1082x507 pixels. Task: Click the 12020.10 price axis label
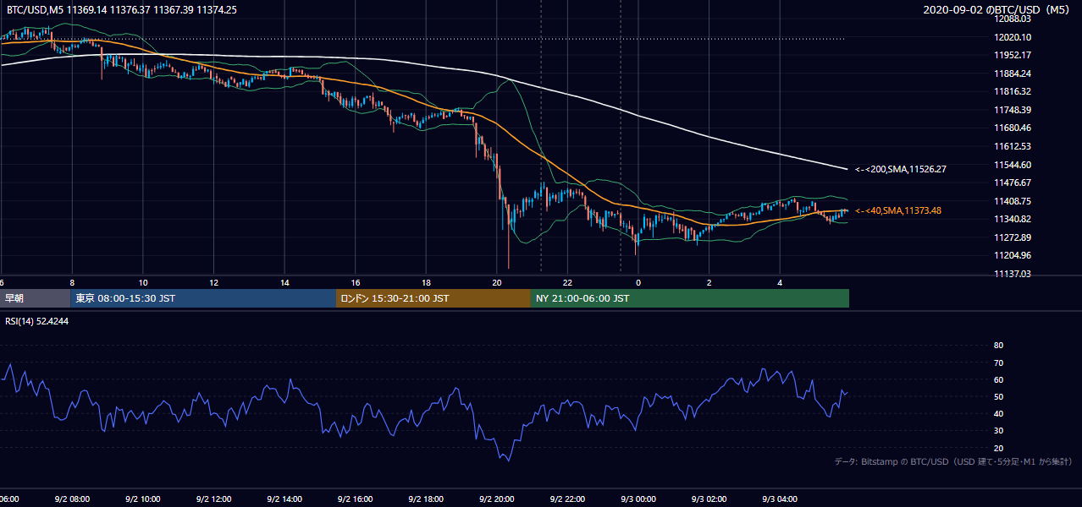[x=1013, y=37]
